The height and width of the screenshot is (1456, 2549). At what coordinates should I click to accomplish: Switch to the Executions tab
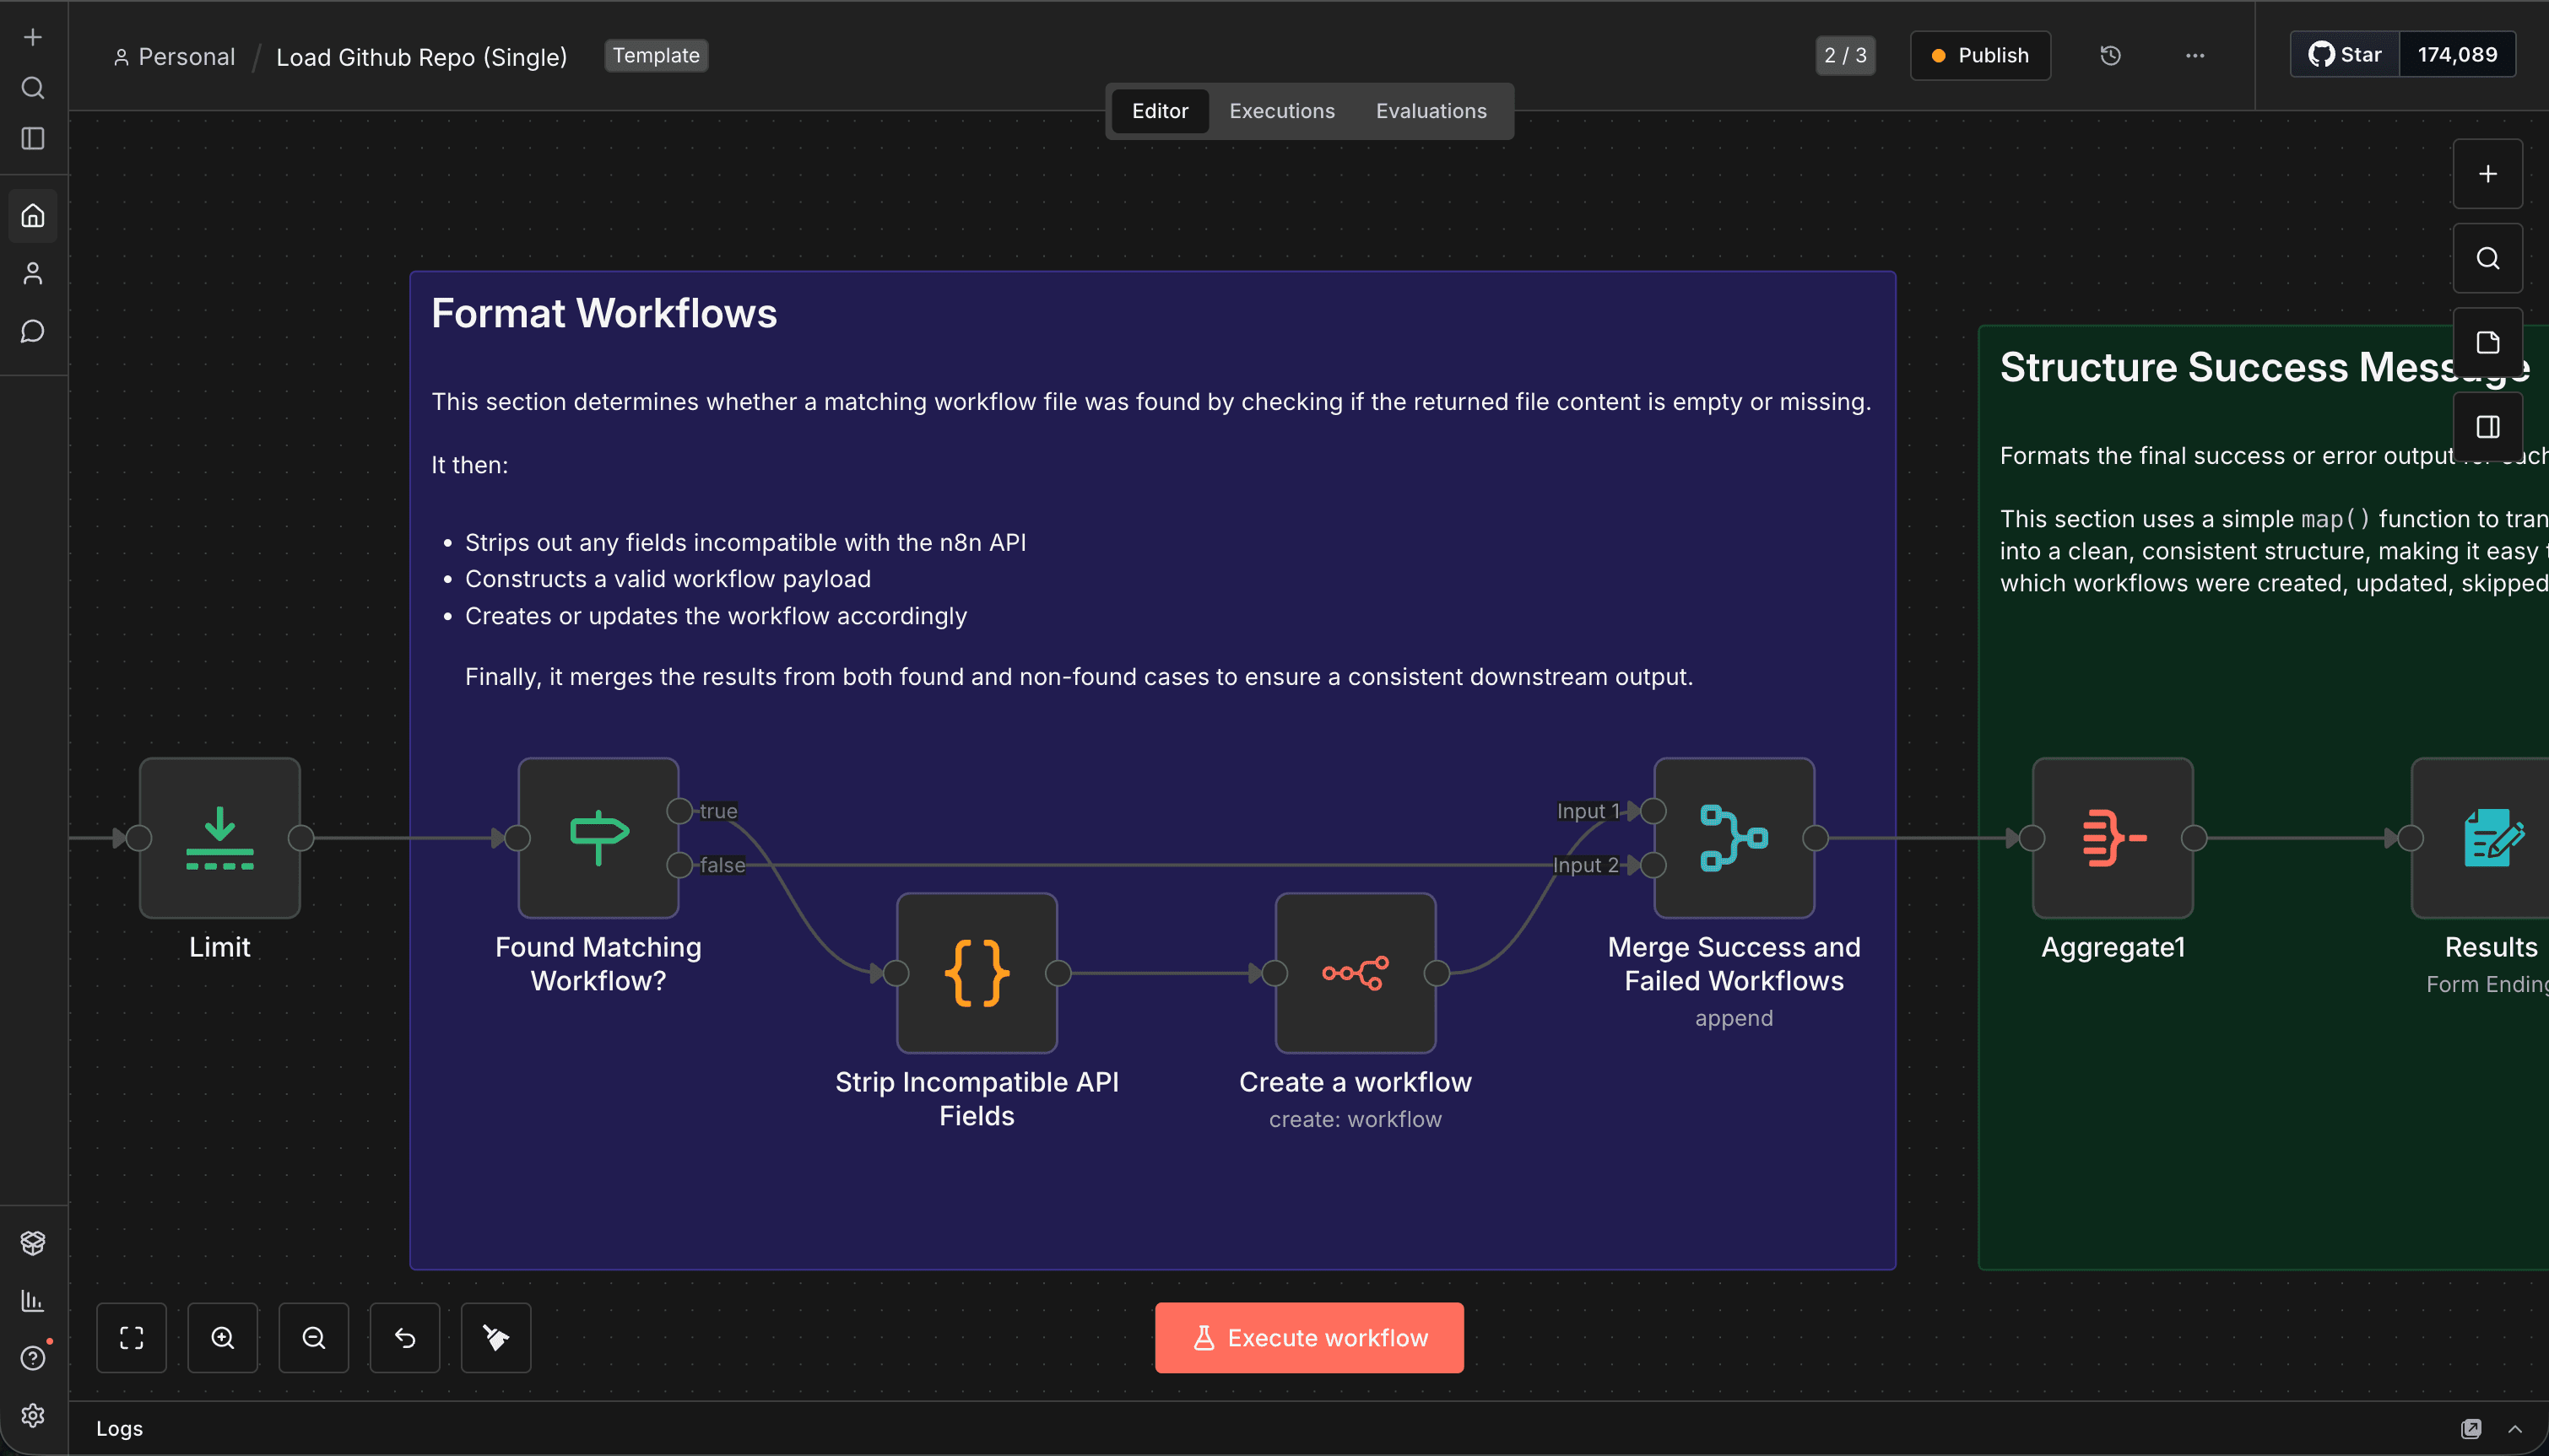[x=1281, y=110]
